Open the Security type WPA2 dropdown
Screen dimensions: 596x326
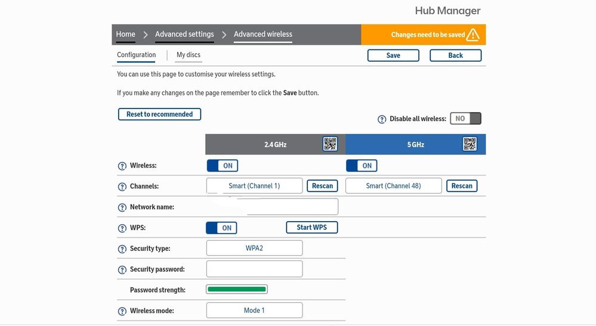pos(254,248)
